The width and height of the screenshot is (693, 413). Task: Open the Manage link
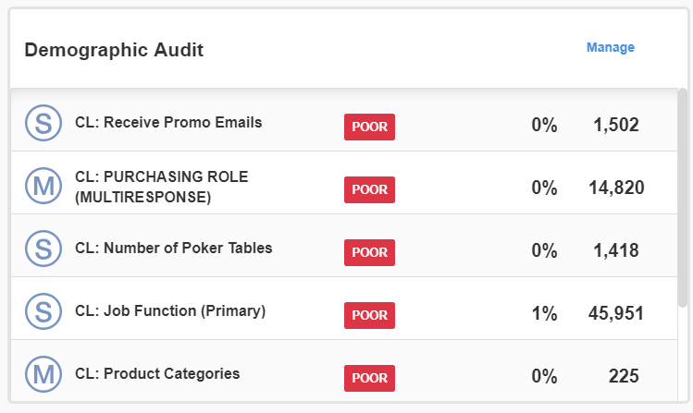pyautogui.click(x=610, y=48)
